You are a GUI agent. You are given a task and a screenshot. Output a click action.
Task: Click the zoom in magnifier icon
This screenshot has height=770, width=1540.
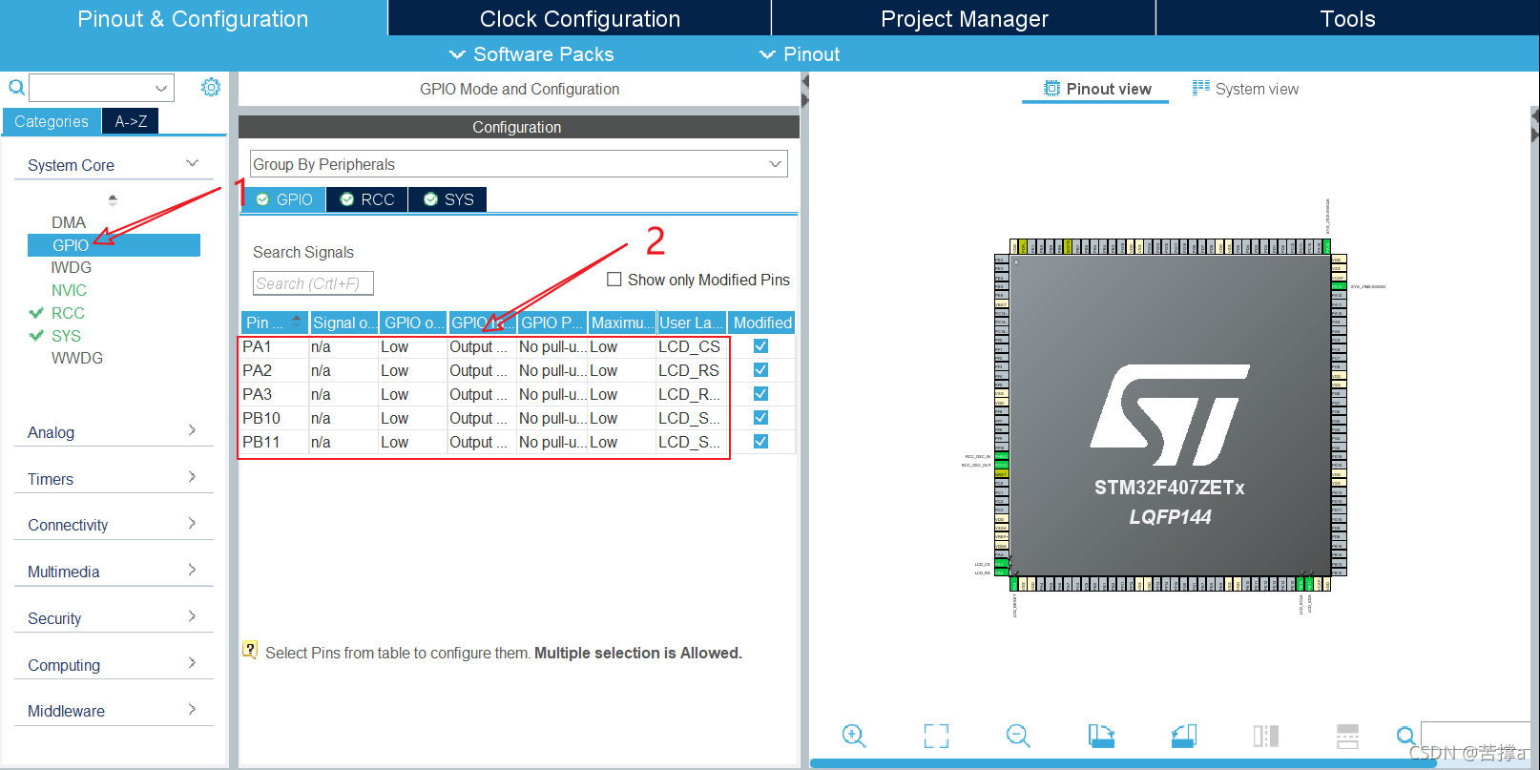pyautogui.click(x=854, y=736)
